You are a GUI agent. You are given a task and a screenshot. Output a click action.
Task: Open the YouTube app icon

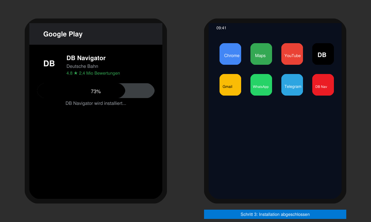pos(292,54)
